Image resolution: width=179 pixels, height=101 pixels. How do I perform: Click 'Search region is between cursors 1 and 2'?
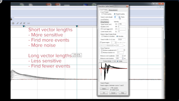[112, 86]
